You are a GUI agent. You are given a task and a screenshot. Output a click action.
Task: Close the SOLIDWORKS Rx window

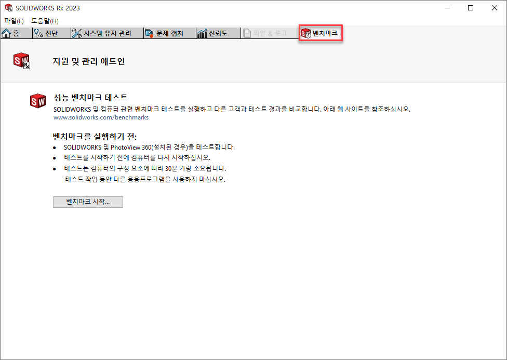point(495,8)
